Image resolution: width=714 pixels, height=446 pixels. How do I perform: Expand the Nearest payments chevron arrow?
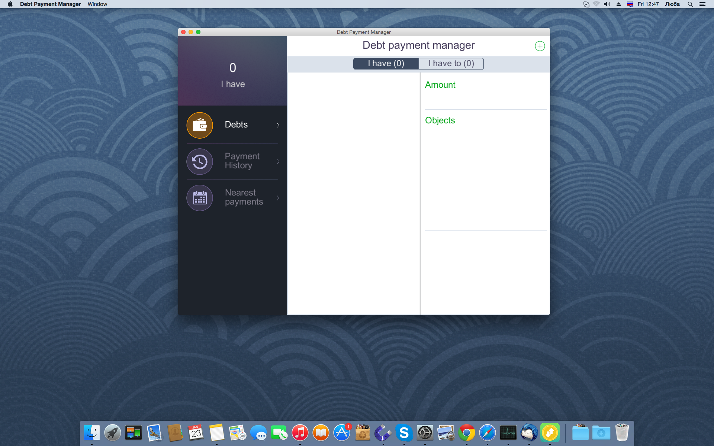(278, 198)
